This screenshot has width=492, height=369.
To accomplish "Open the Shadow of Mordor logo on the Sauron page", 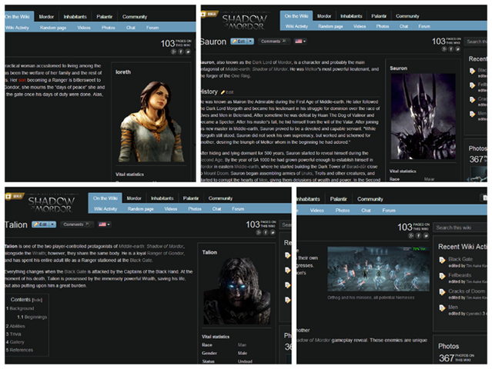I will [x=245, y=22].
